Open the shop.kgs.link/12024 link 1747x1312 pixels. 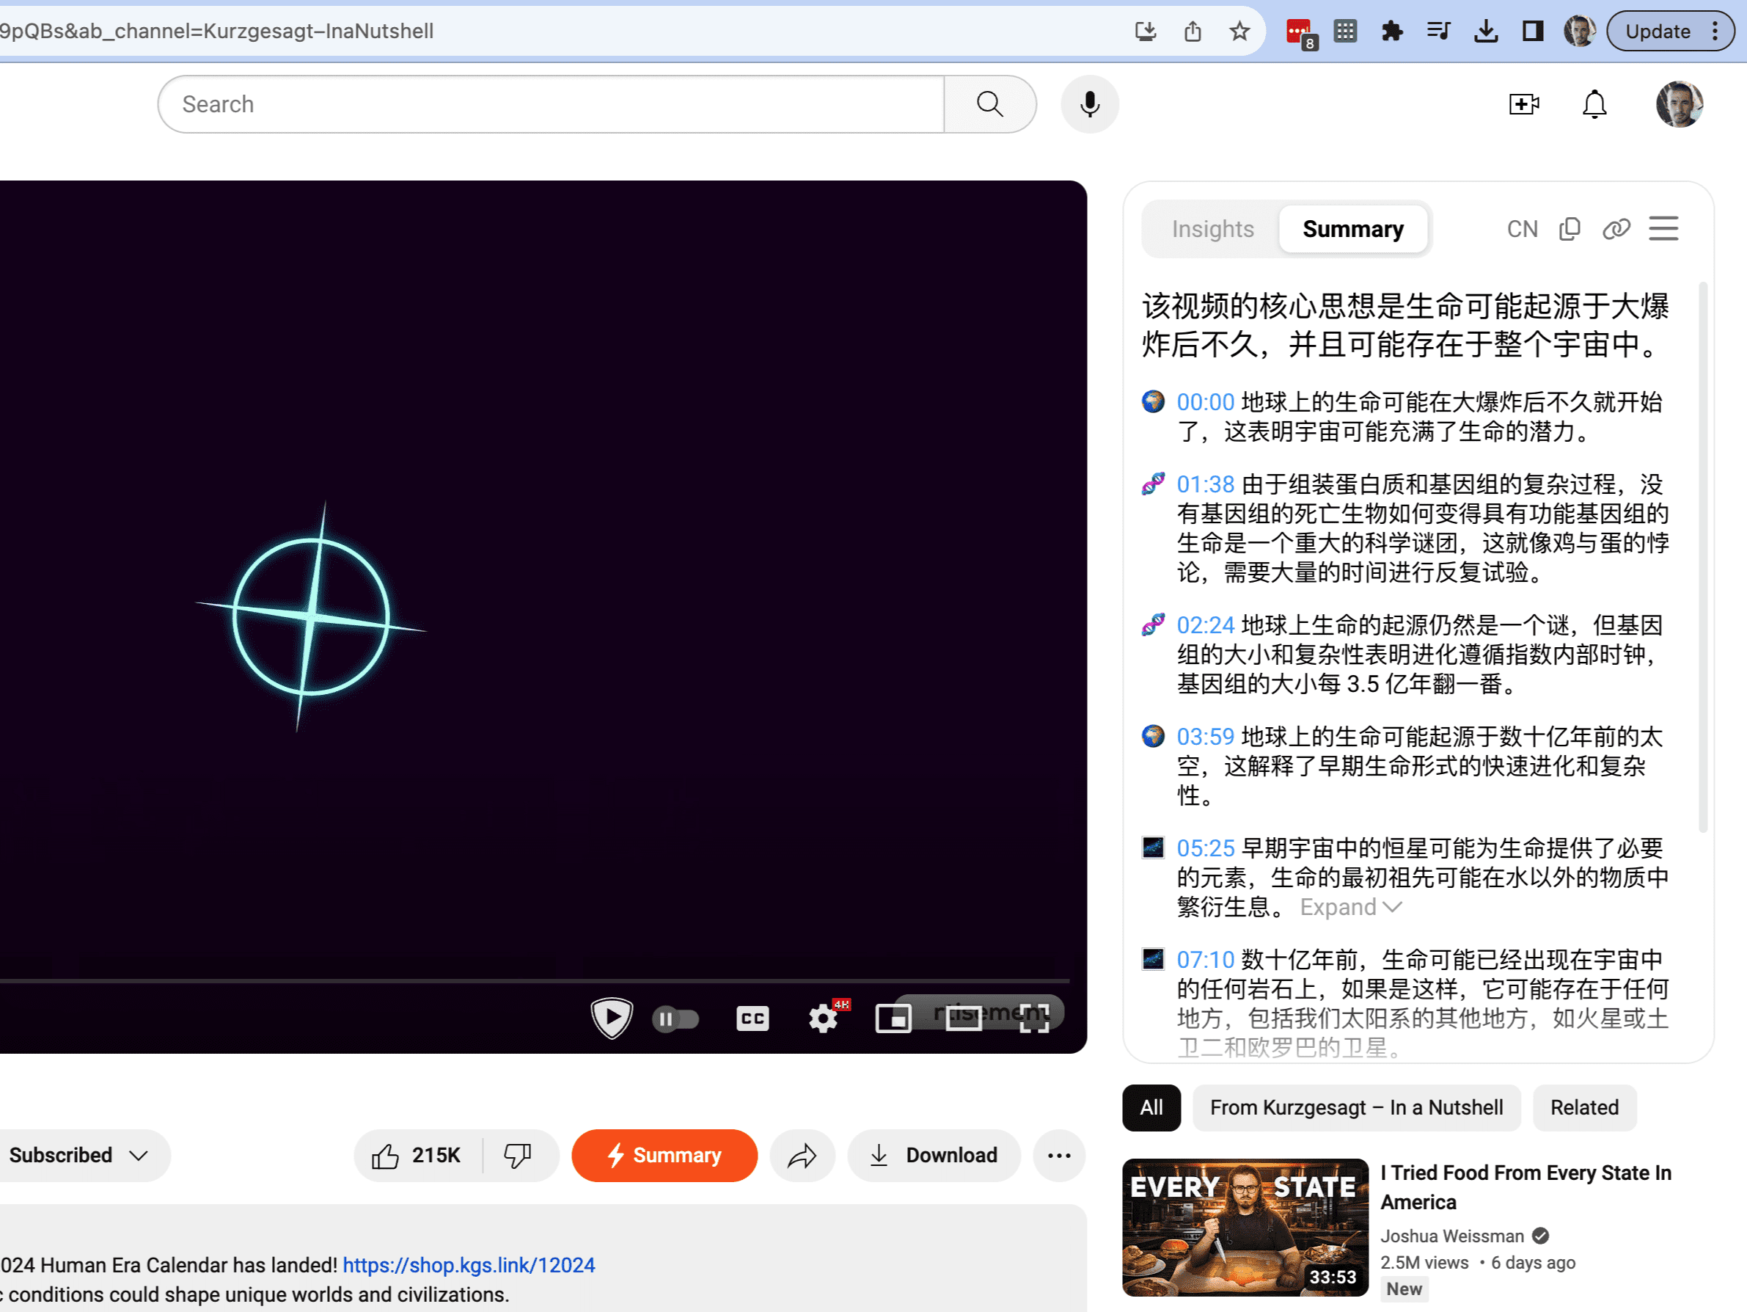(464, 1265)
